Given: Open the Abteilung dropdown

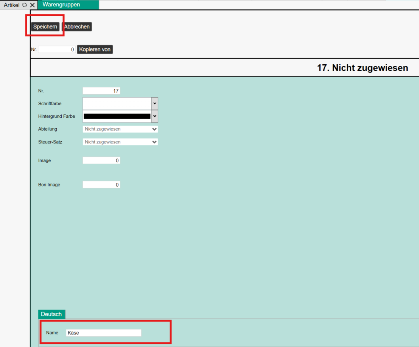Looking at the screenshot, I should coord(120,129).
